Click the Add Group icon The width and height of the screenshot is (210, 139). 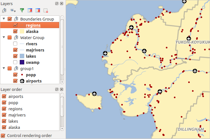(4, 10)
